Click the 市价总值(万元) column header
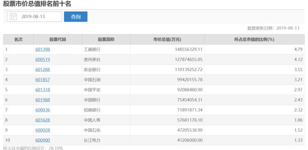Screen dimensions: 308x150 pos(168,39)
